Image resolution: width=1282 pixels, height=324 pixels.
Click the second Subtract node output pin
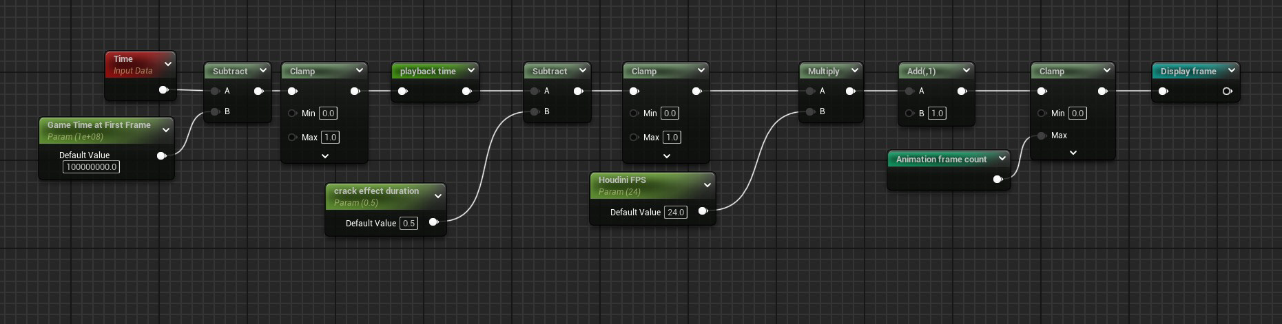coord(578,91)
